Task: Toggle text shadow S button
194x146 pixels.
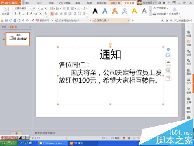Action: point(28,14)
